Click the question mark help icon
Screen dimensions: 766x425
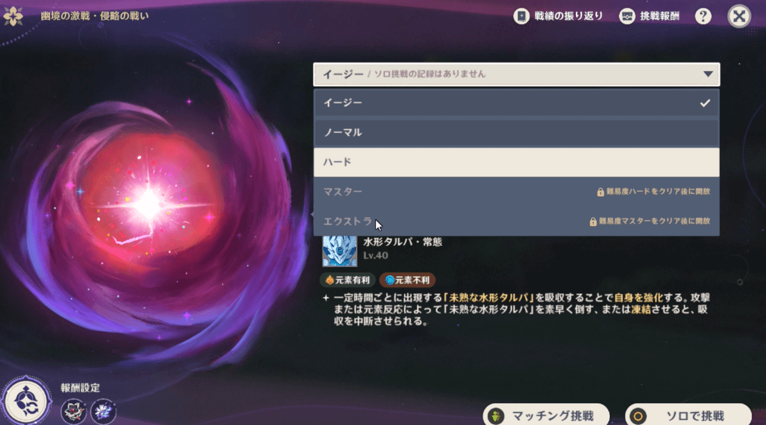703,17
